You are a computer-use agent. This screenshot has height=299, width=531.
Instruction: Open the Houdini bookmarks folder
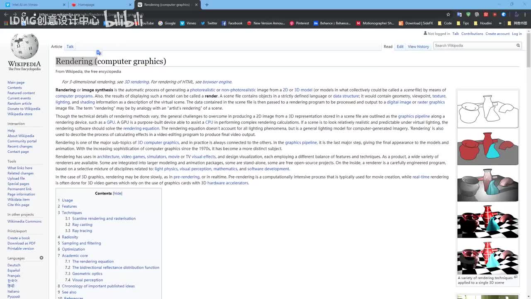pos(482,23)
